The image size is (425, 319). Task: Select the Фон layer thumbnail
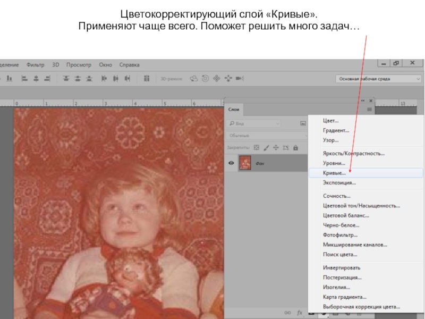click(245, 163)
